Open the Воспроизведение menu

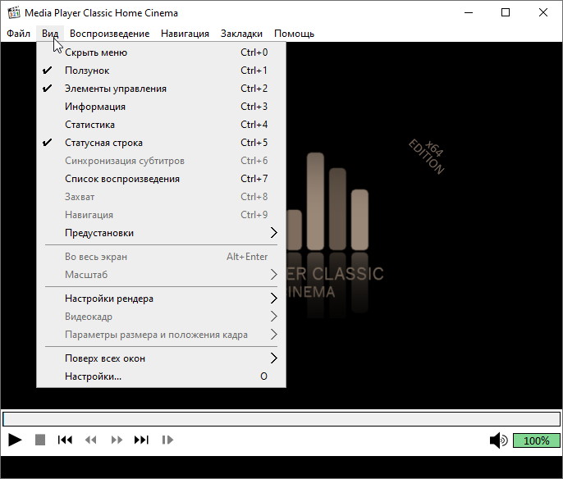(x=109, y=34)
